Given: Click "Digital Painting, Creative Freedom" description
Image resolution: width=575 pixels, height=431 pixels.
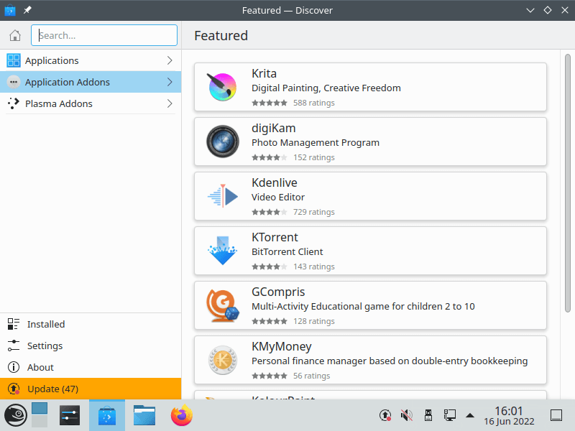Looking at the screenshot, I should [326, 88].
